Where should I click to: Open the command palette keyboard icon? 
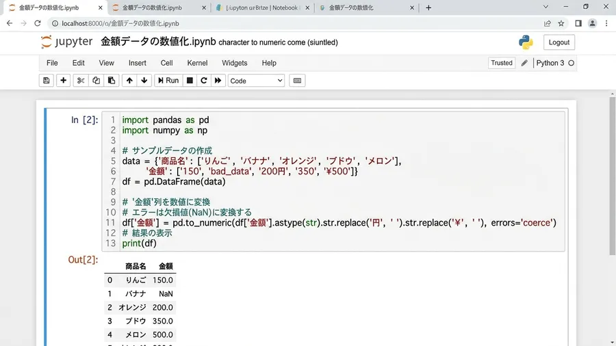[298, 81]
